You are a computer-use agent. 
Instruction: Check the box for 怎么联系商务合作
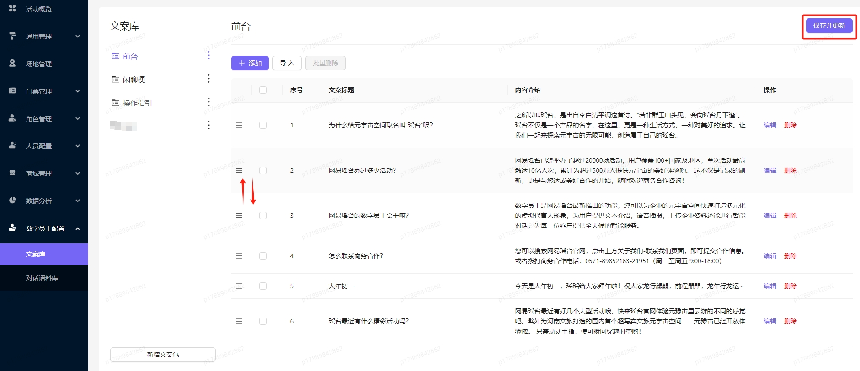263,256
